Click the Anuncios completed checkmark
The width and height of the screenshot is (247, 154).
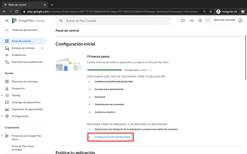(x=89, y=97)
